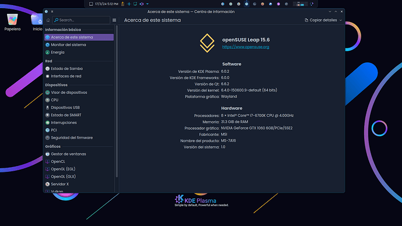The width and height of the screenshot is (402, 226).
Task: Click the Gestor de ventanas icon
Action: 47,154
